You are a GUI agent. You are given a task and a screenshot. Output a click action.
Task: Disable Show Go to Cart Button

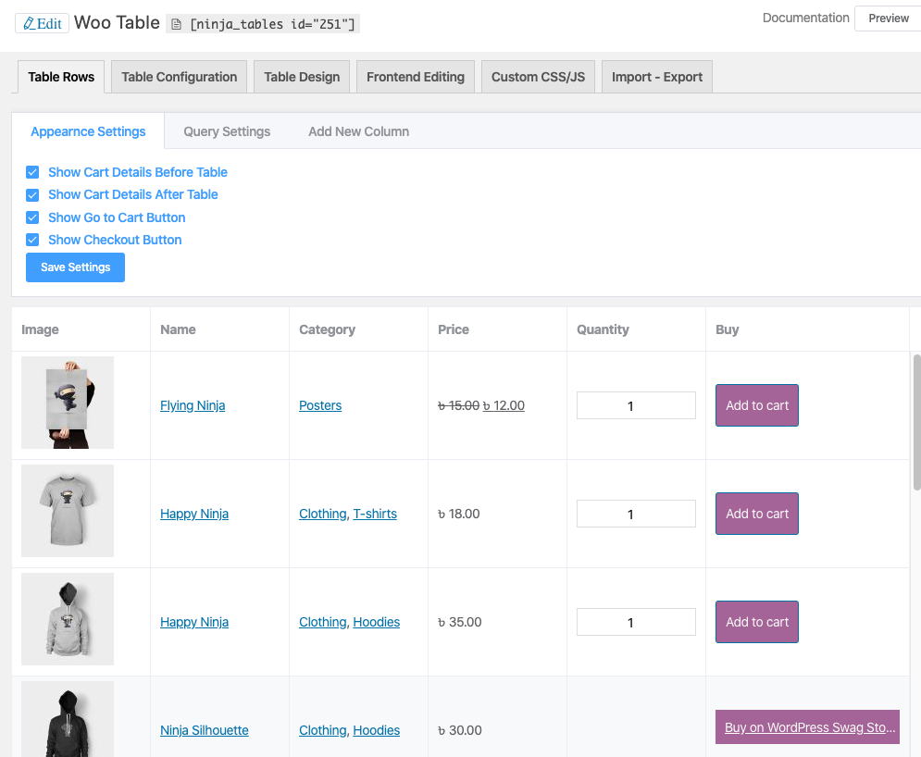point(32,217)
